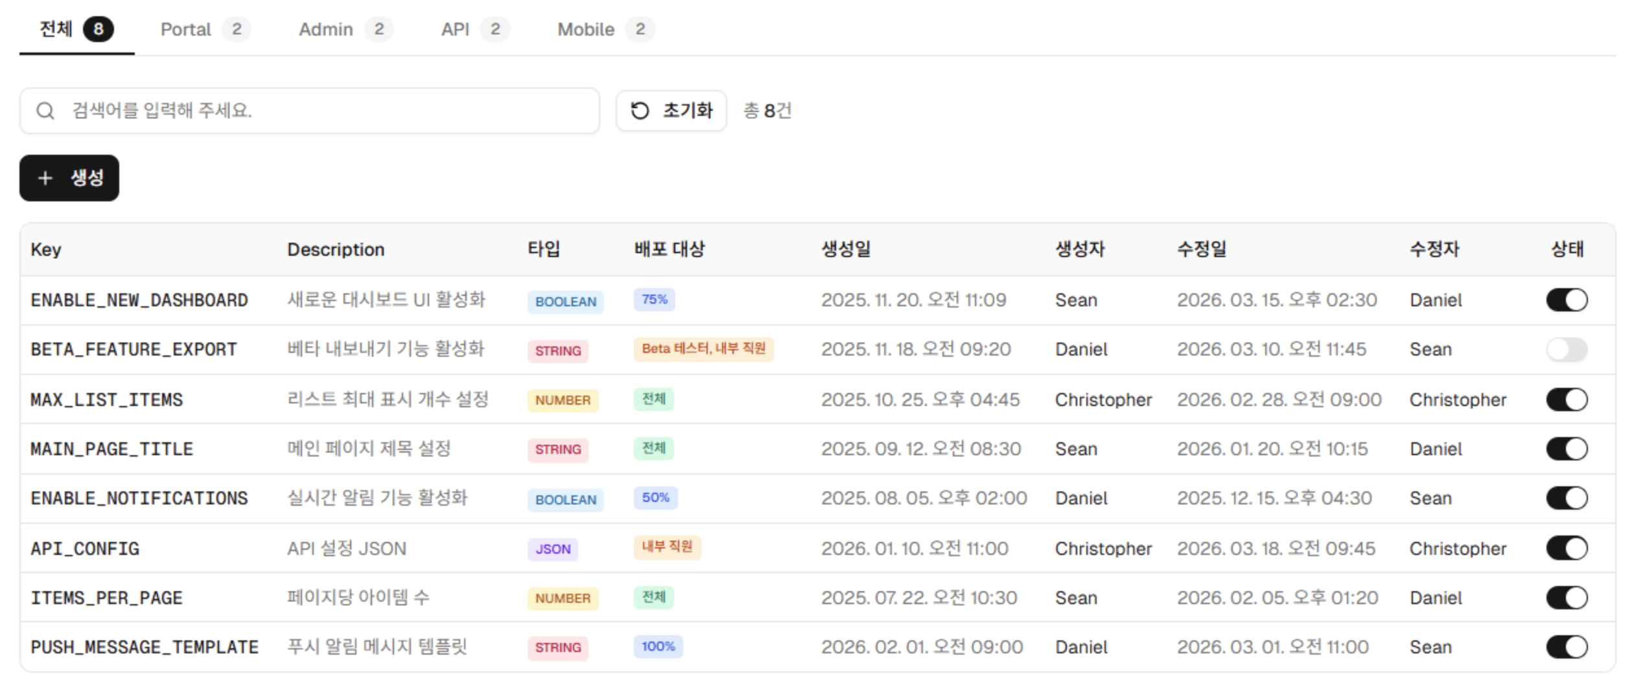Select the API_CONFIG key
The image size is (1645, 698).
(85, 549)
